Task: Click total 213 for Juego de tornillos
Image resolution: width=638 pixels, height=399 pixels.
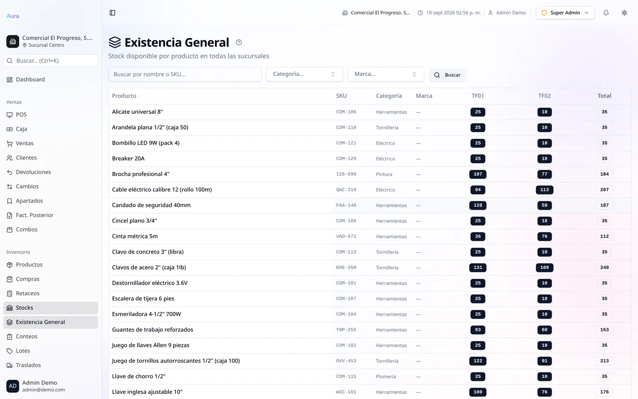Action: coord(604,361)
